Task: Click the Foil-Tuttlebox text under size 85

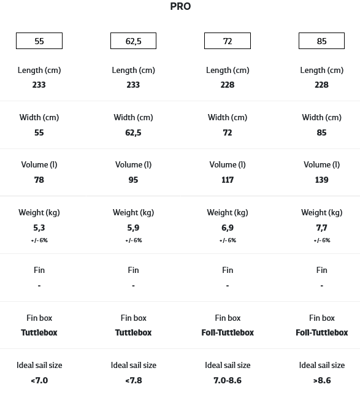Action: pyautogui.click(x=322, y=332)
